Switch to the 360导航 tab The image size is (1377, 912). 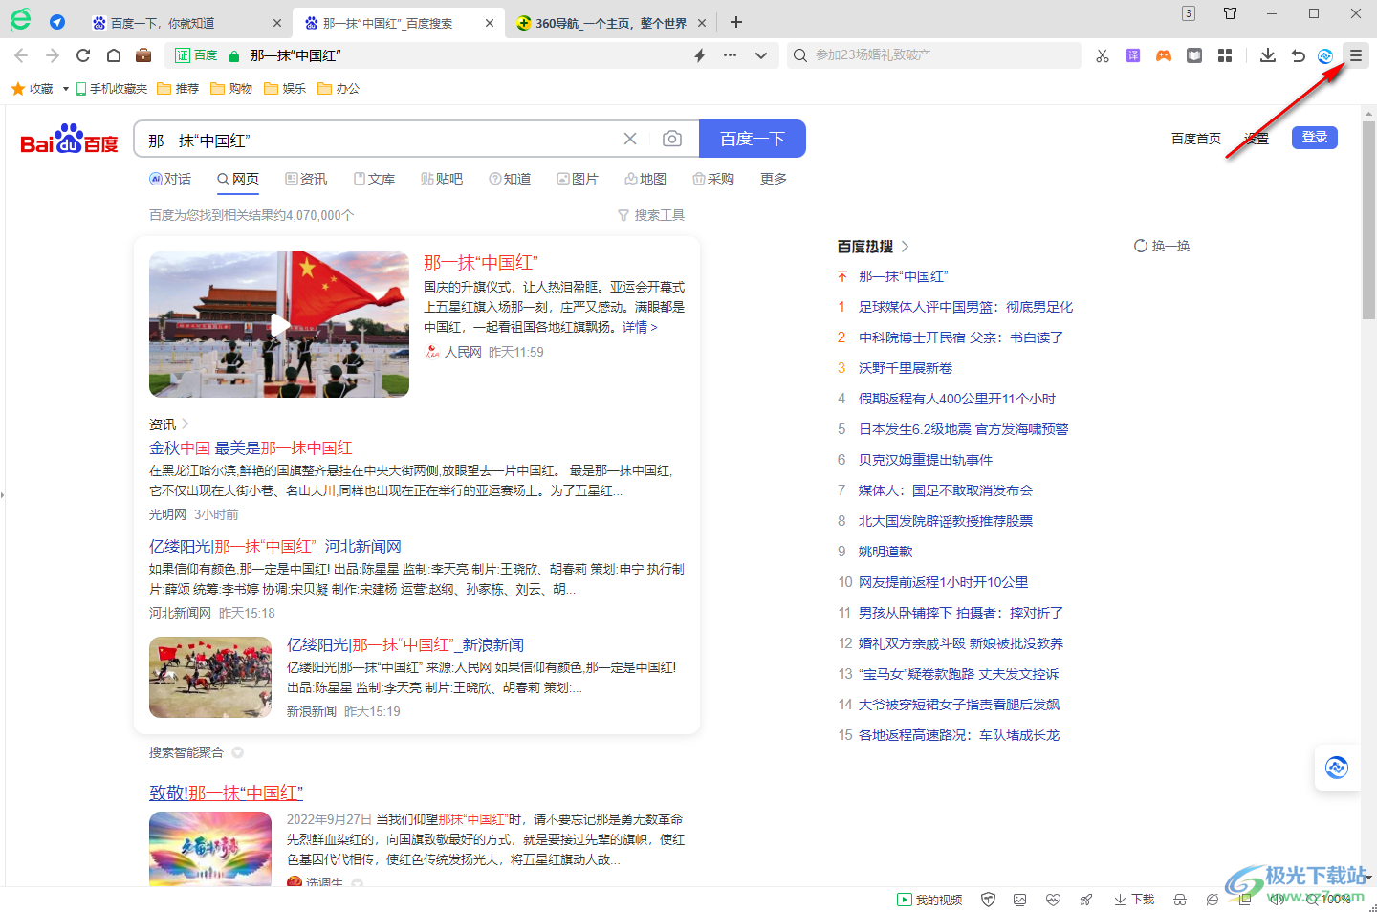click(611, 23)
